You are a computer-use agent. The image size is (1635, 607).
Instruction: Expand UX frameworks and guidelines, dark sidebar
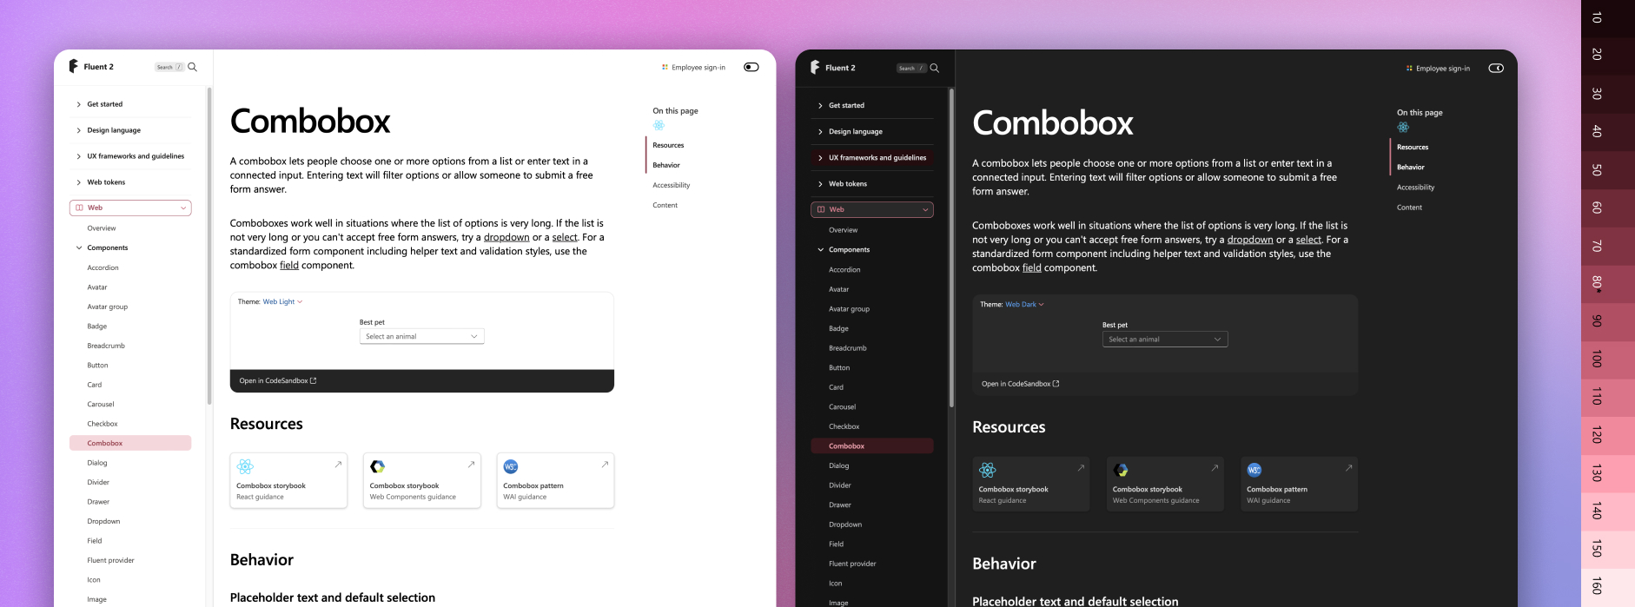(872, 158)
